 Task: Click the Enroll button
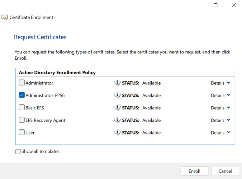pos(194,171)
